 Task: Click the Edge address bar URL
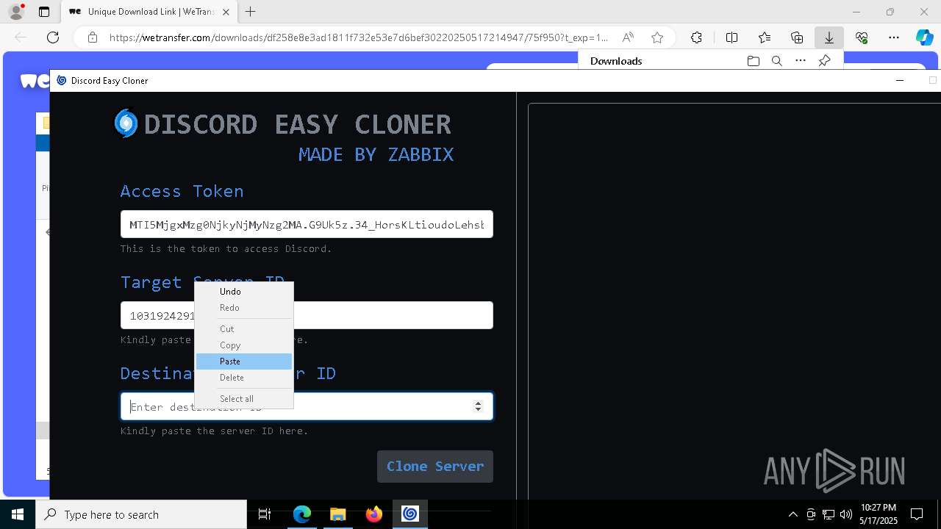[x=358, y=37]
